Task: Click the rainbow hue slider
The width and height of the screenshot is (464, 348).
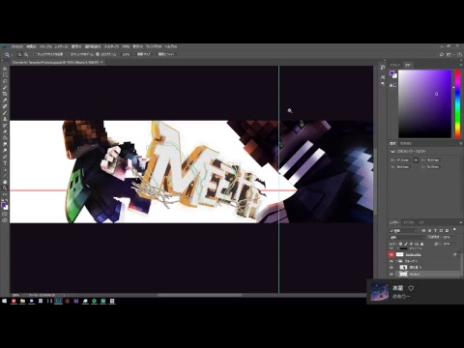Action: coord(457,103)
